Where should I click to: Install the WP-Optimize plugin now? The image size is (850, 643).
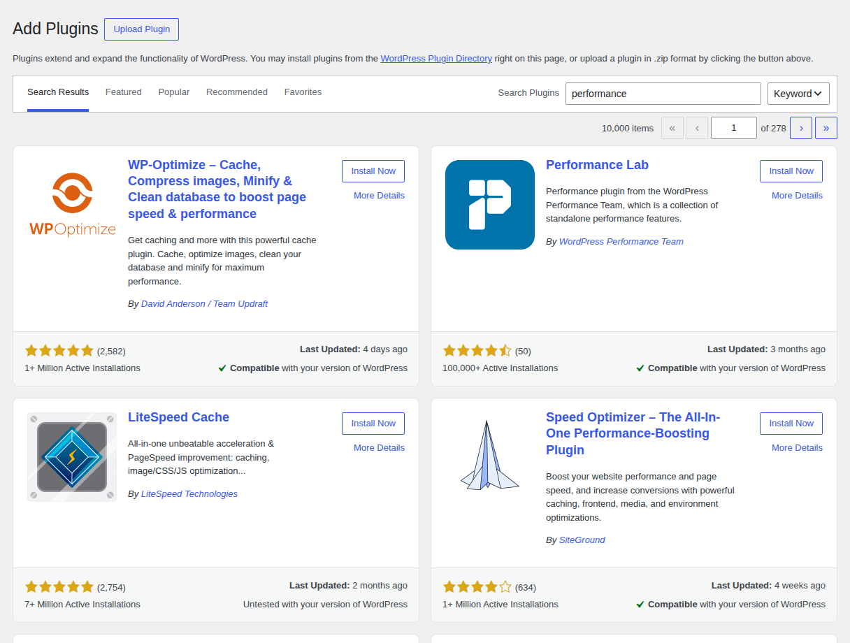[373, 171]
